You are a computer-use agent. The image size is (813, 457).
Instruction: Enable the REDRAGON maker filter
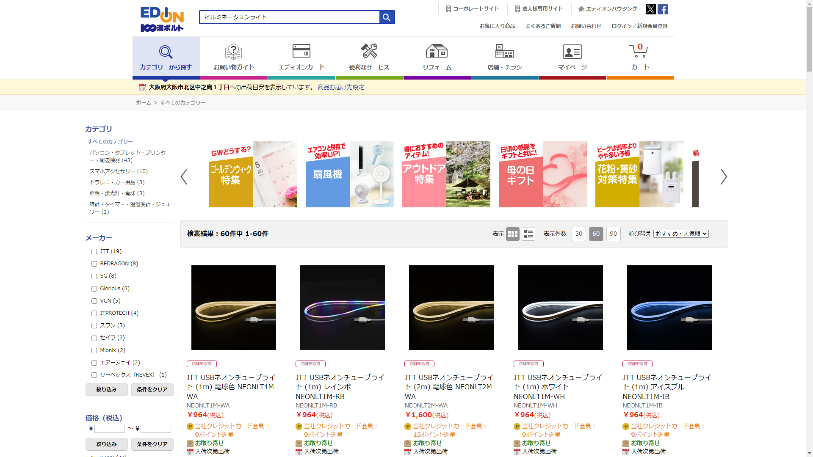coord(94,264)
